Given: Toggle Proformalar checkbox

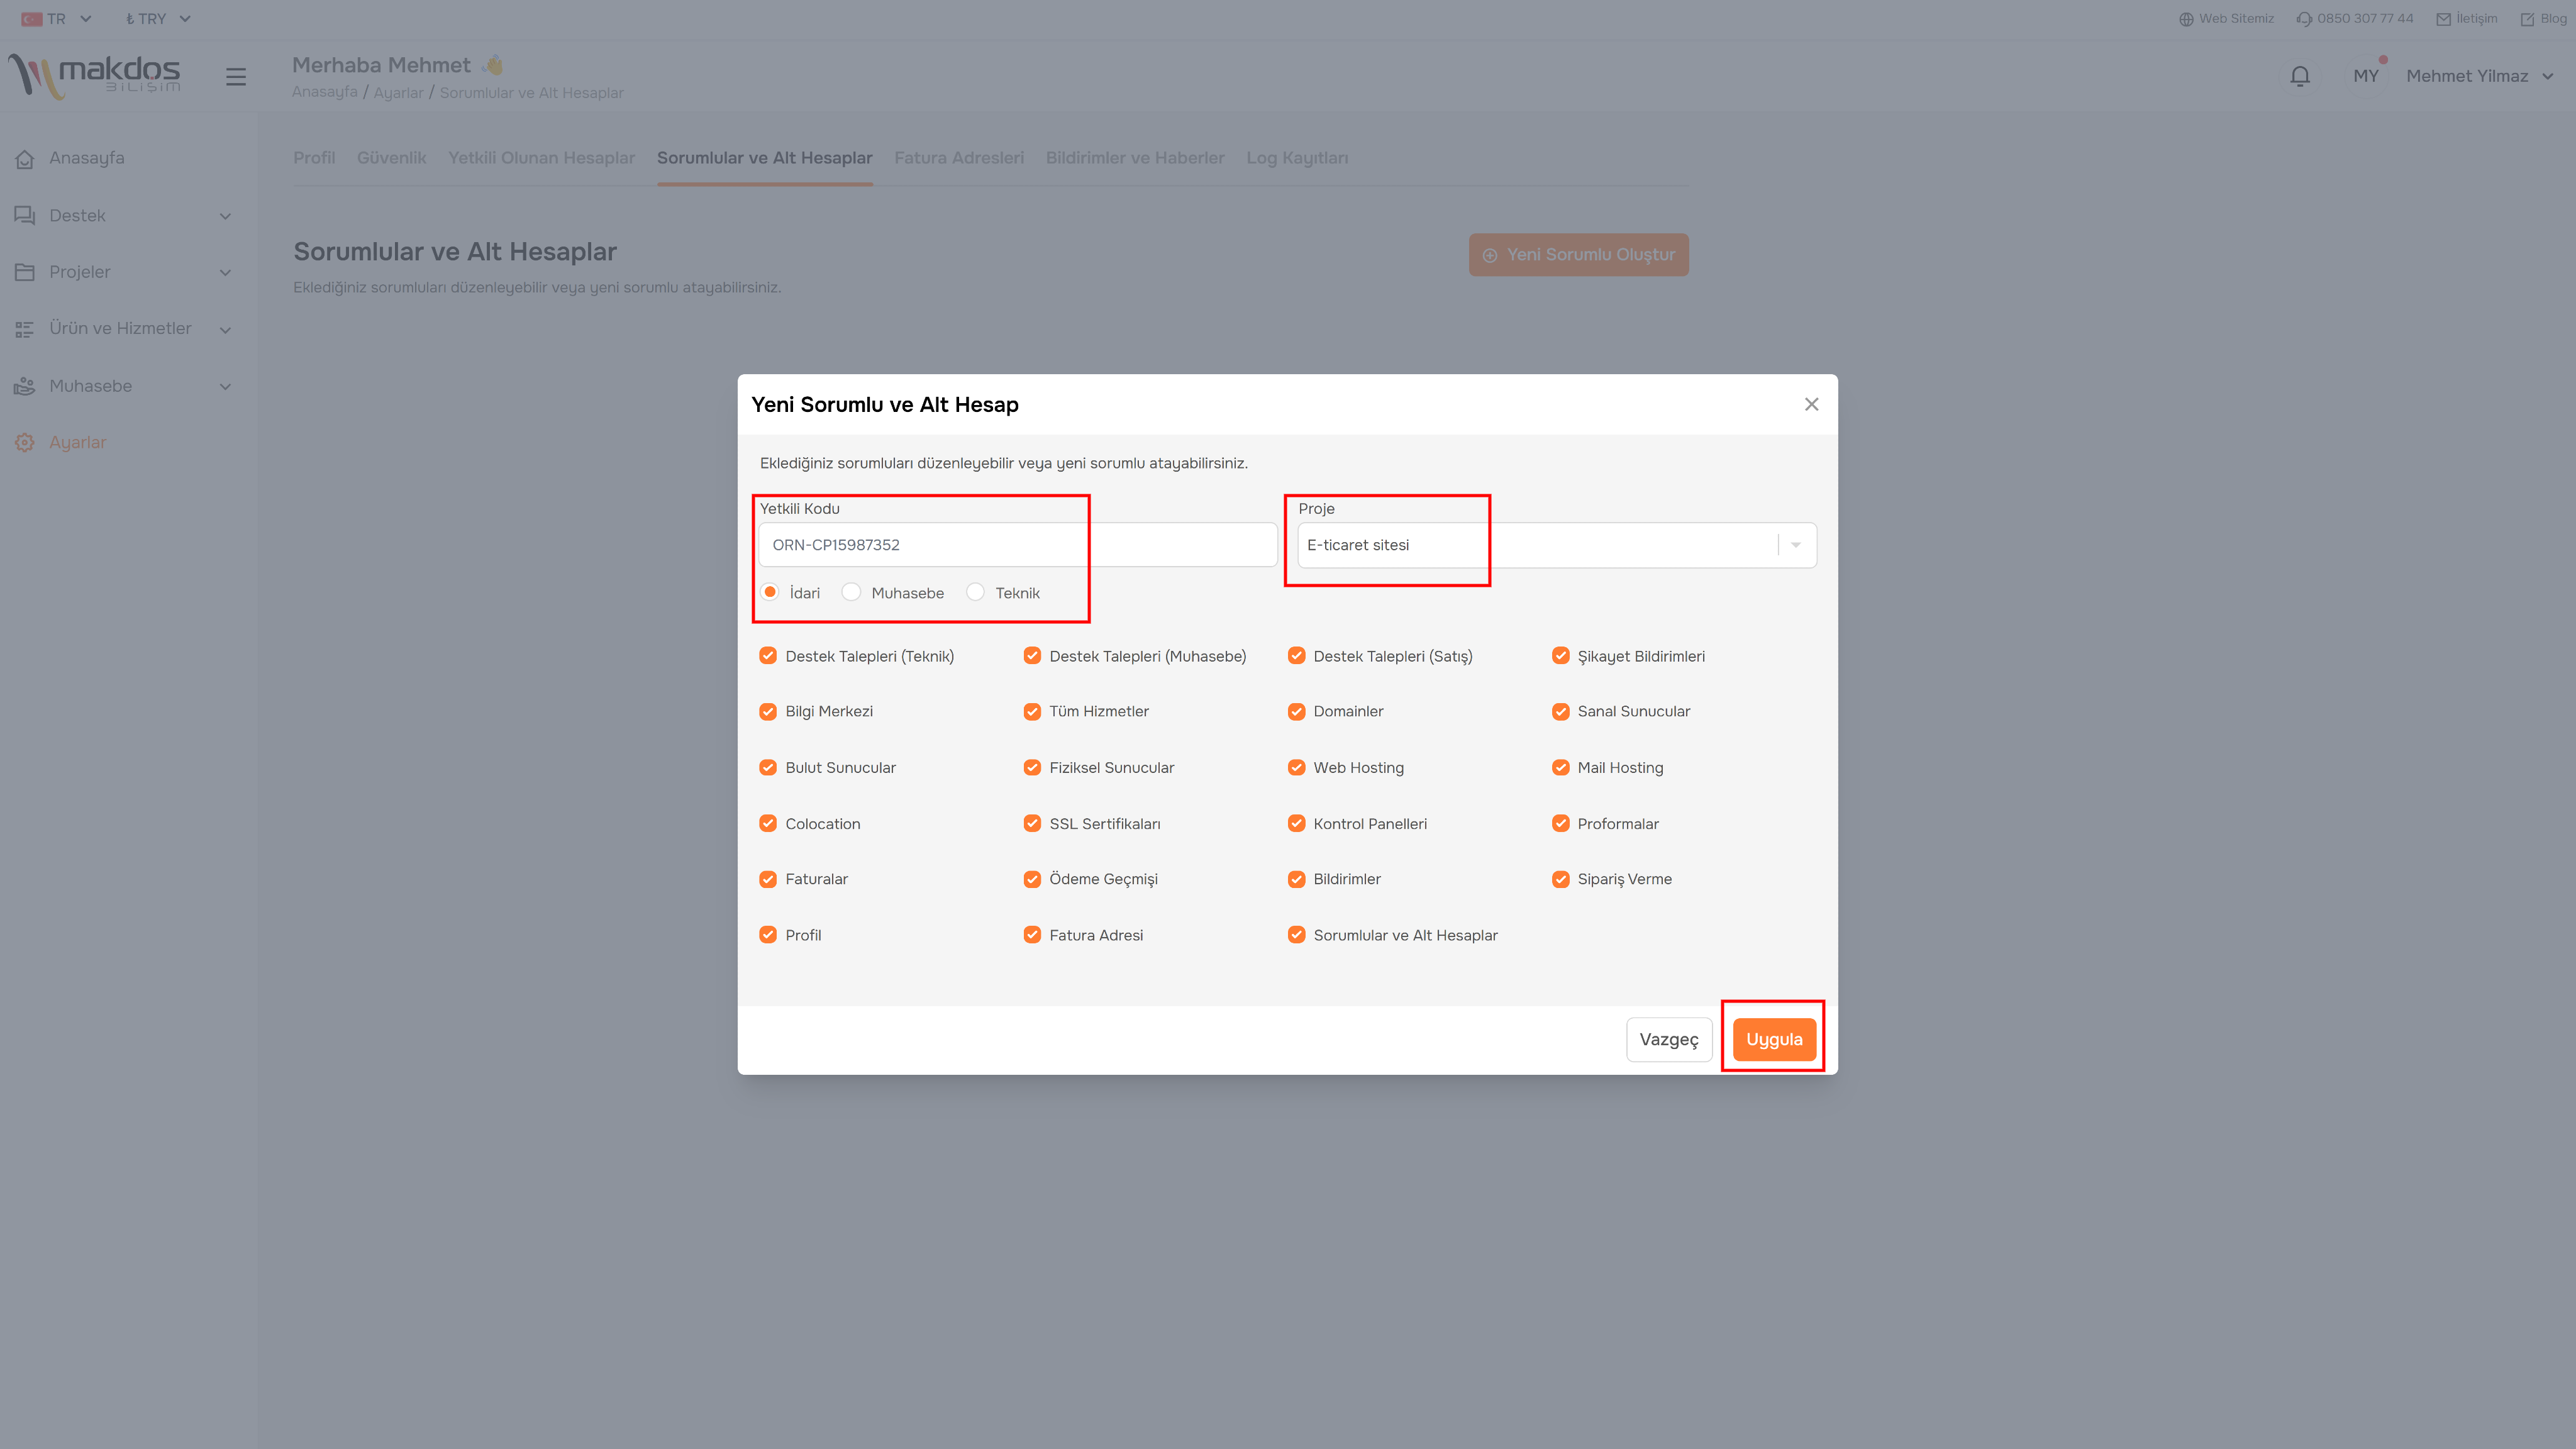Looking at the screenshot, I should click(x=1560, y=823).
